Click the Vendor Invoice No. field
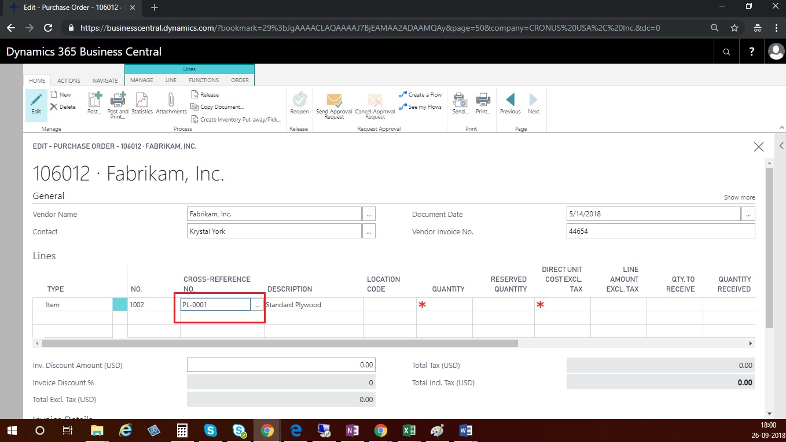 [x=660, y=231]
